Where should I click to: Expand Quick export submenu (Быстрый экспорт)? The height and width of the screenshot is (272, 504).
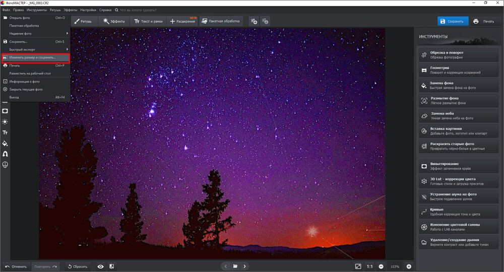[x=35, y=49]
